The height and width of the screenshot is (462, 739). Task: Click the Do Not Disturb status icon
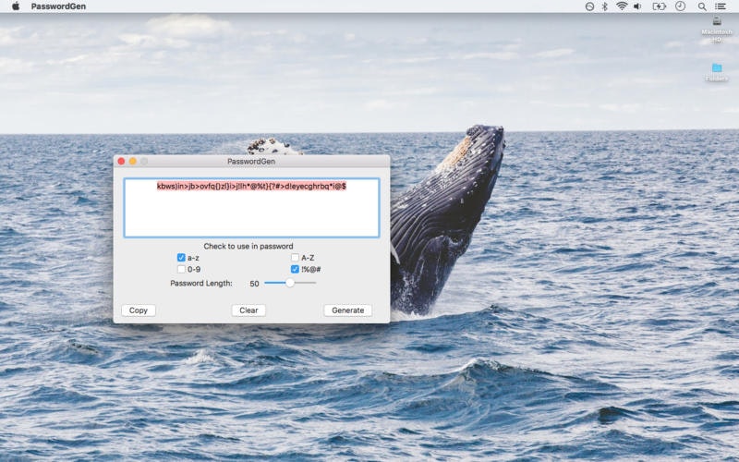pos(589,6)
